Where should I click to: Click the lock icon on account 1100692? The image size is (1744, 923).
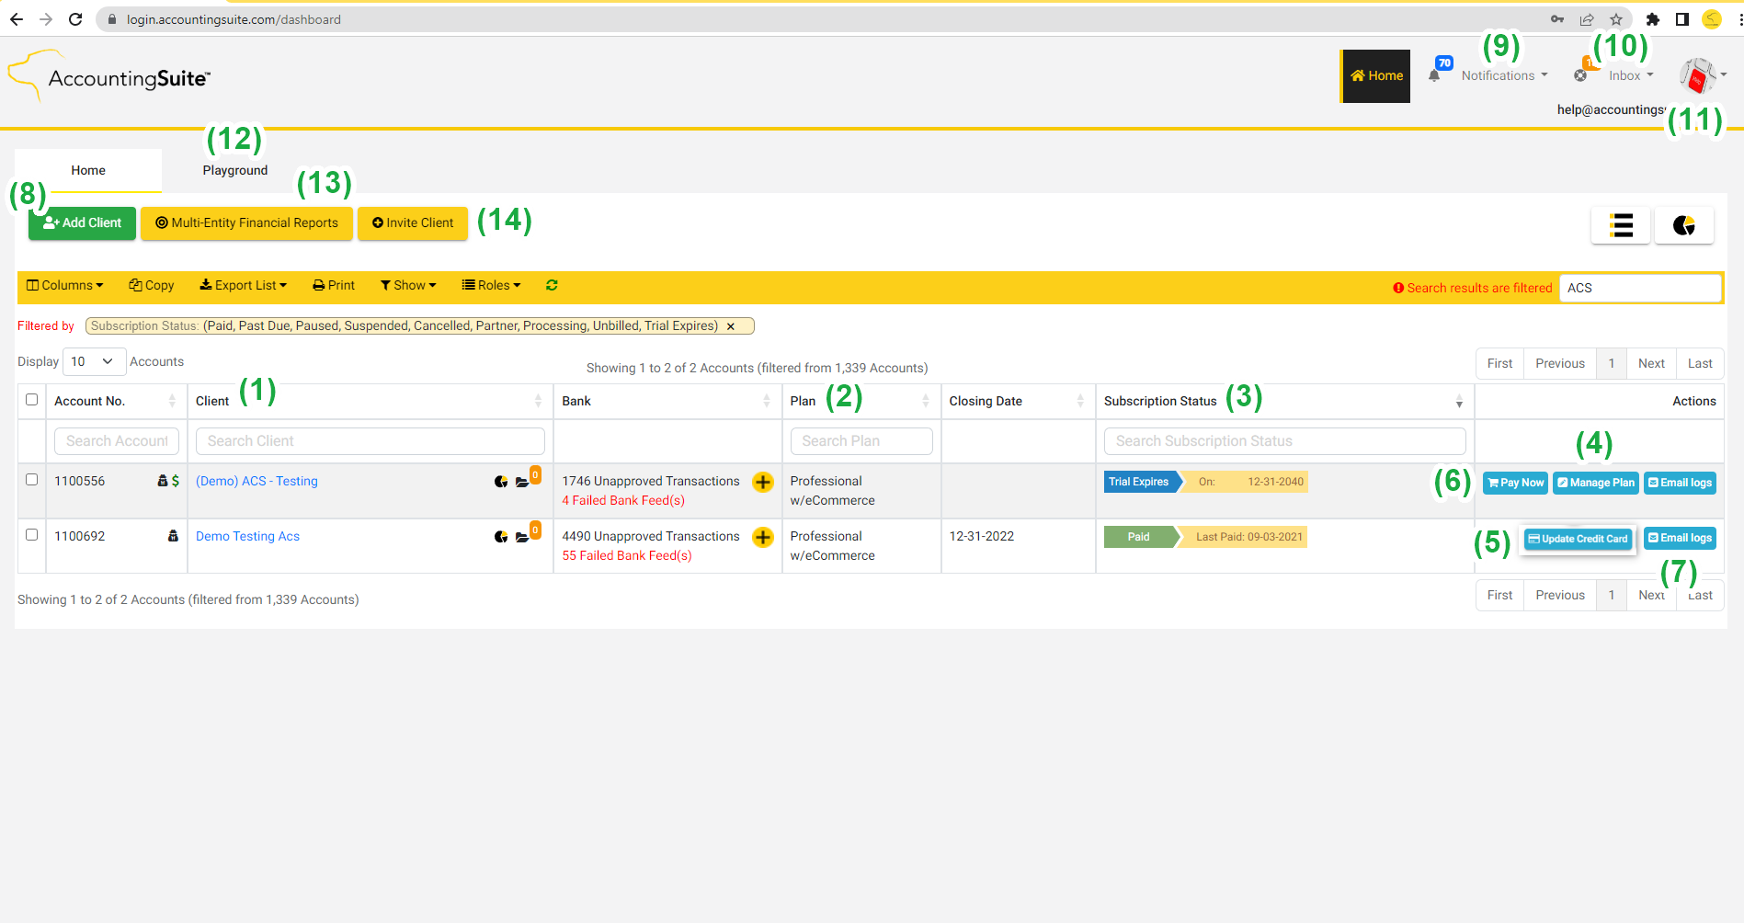(173, 536)
